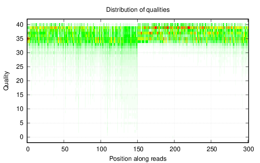Click the x-axis tick label 150
This screenshot has width=260, height=163.
pyautogui.click(x=138, y=149)
